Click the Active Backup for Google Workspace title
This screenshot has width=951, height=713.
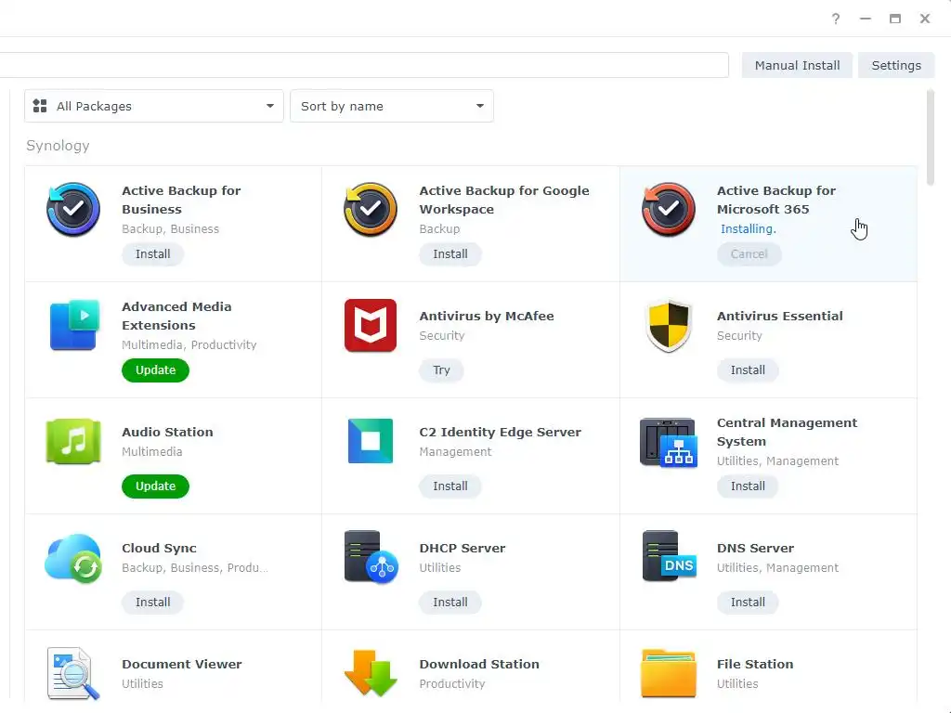(x=504, y=201)
